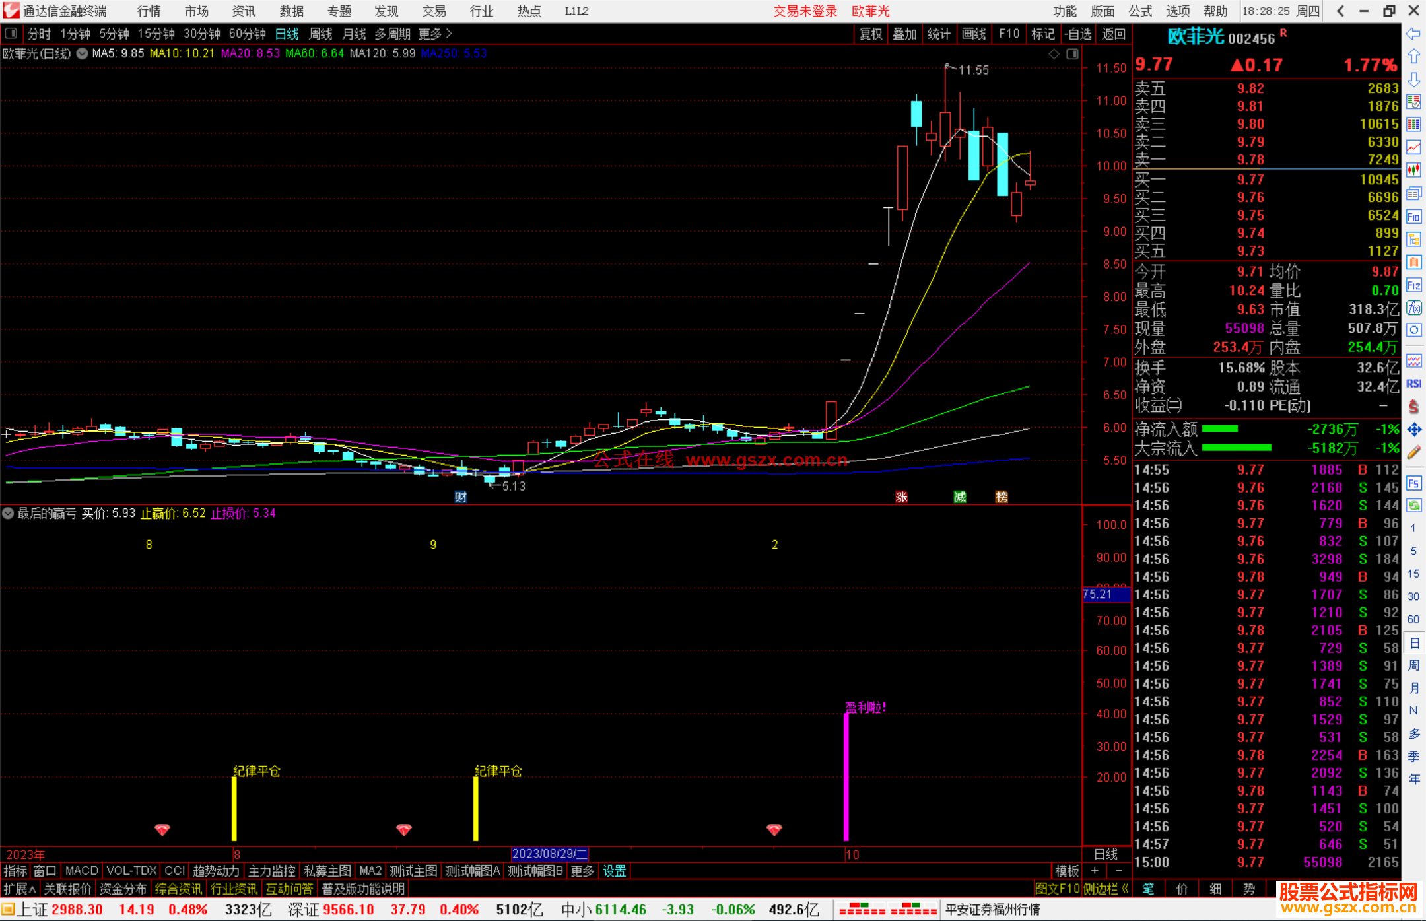The height and width of the screenshot is (921, 1426).
Task: Select the pencil drawing tool icon
Action: (x=1413, y=452)
